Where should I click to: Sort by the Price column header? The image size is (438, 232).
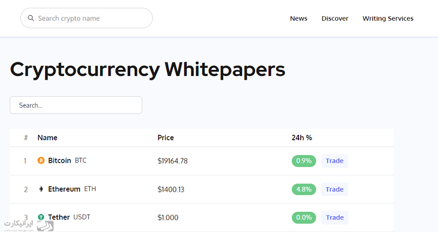166,138
